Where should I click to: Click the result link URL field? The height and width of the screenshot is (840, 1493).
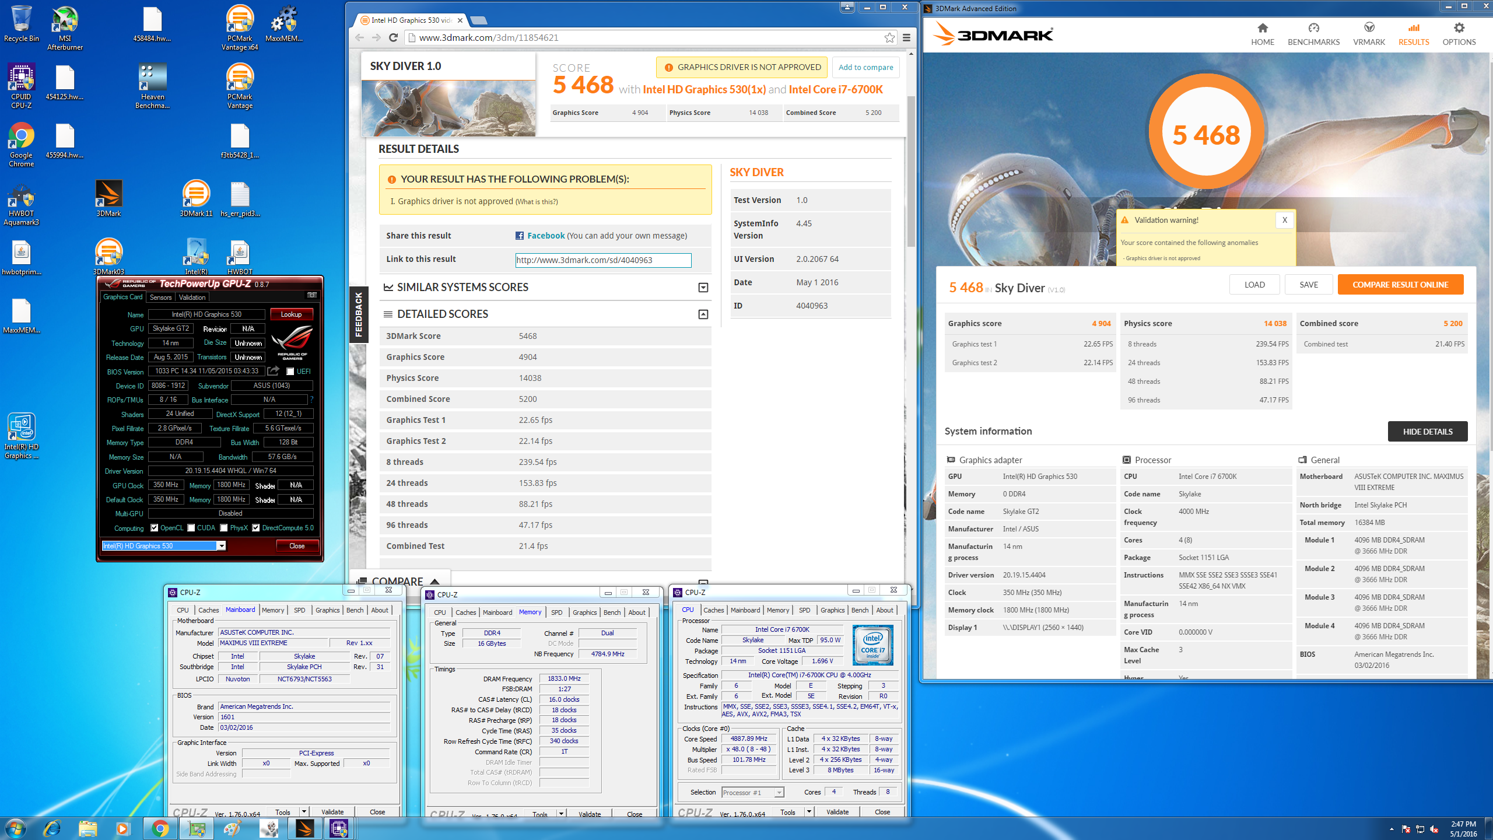pyautogui.click(x=603, y=260)
